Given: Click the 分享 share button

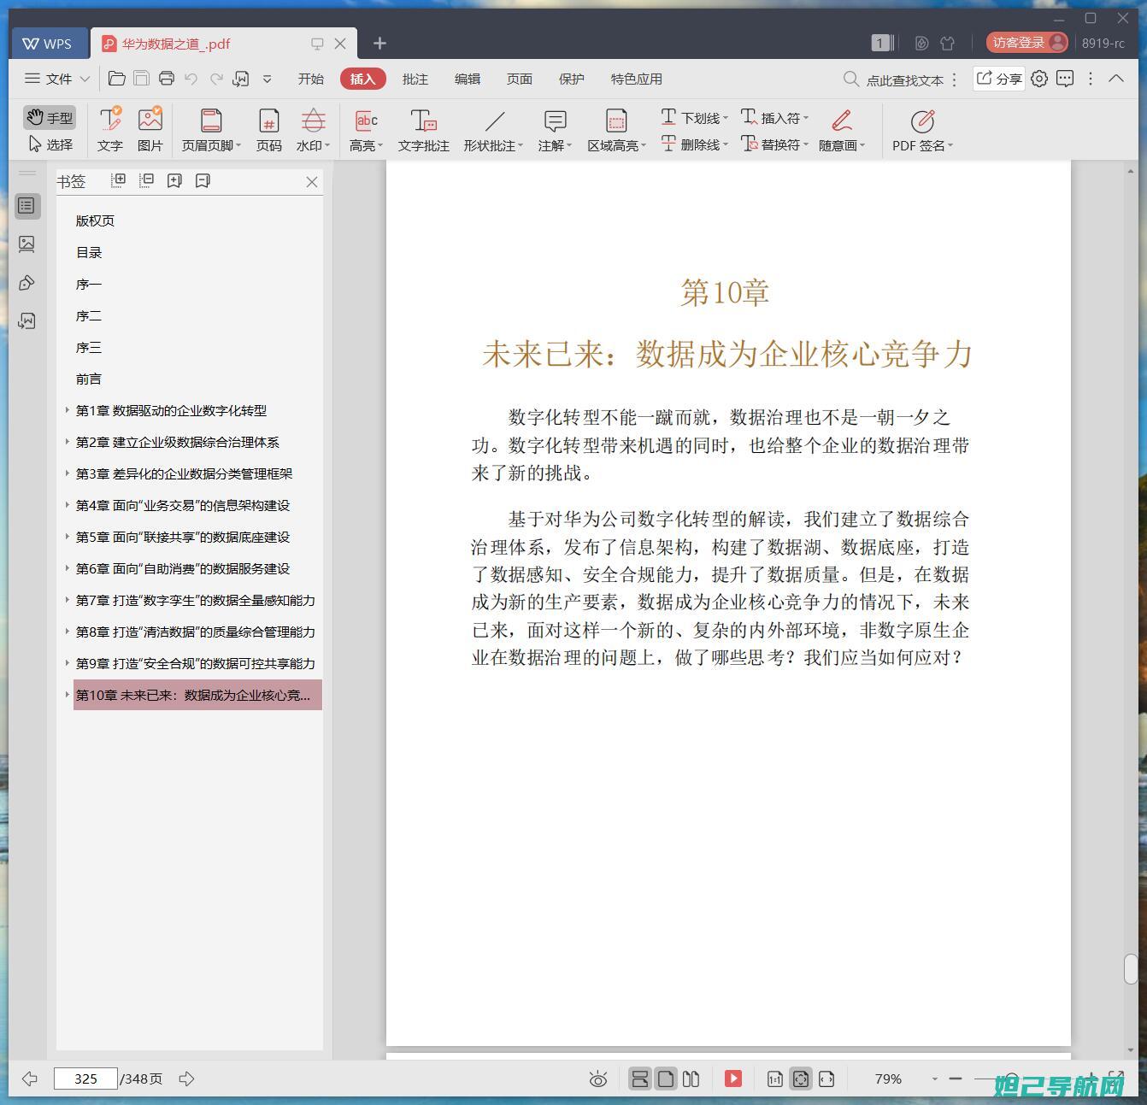Looking at the screenshot, I should pos(998,79).
